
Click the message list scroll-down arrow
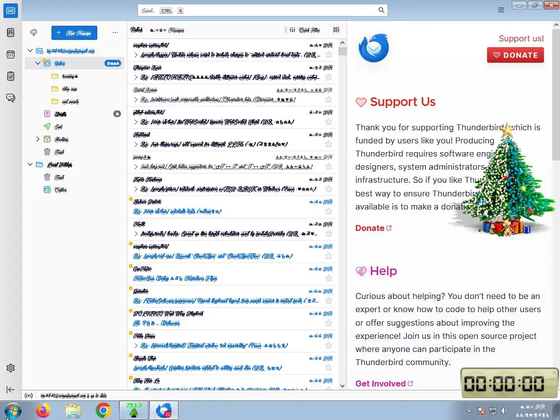click(342, 385)
